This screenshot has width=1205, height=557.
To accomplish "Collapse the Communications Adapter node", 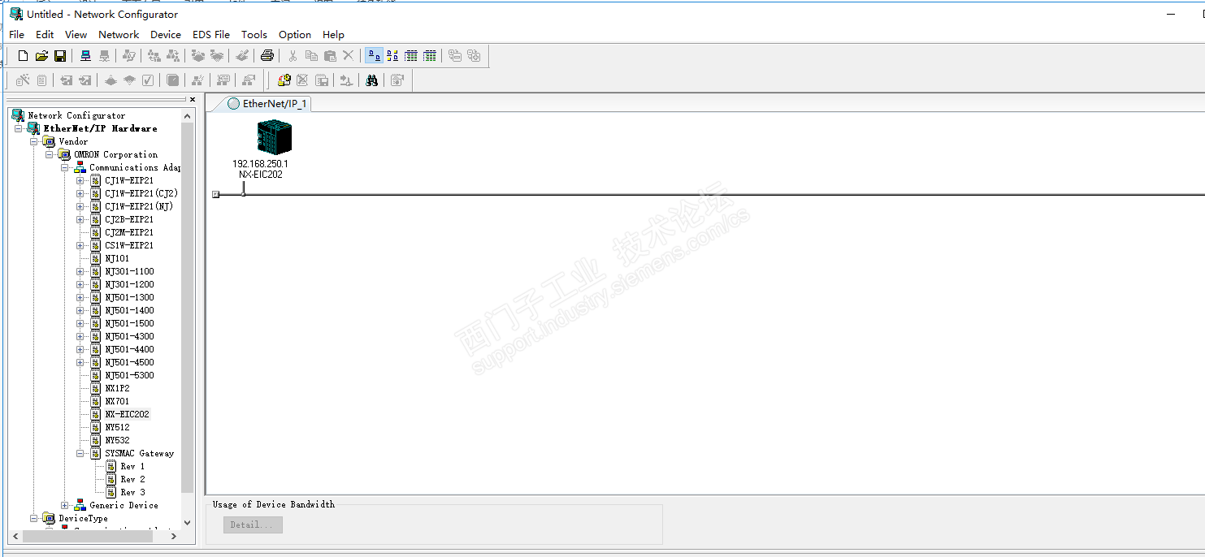I will click(x=65, y=167).
